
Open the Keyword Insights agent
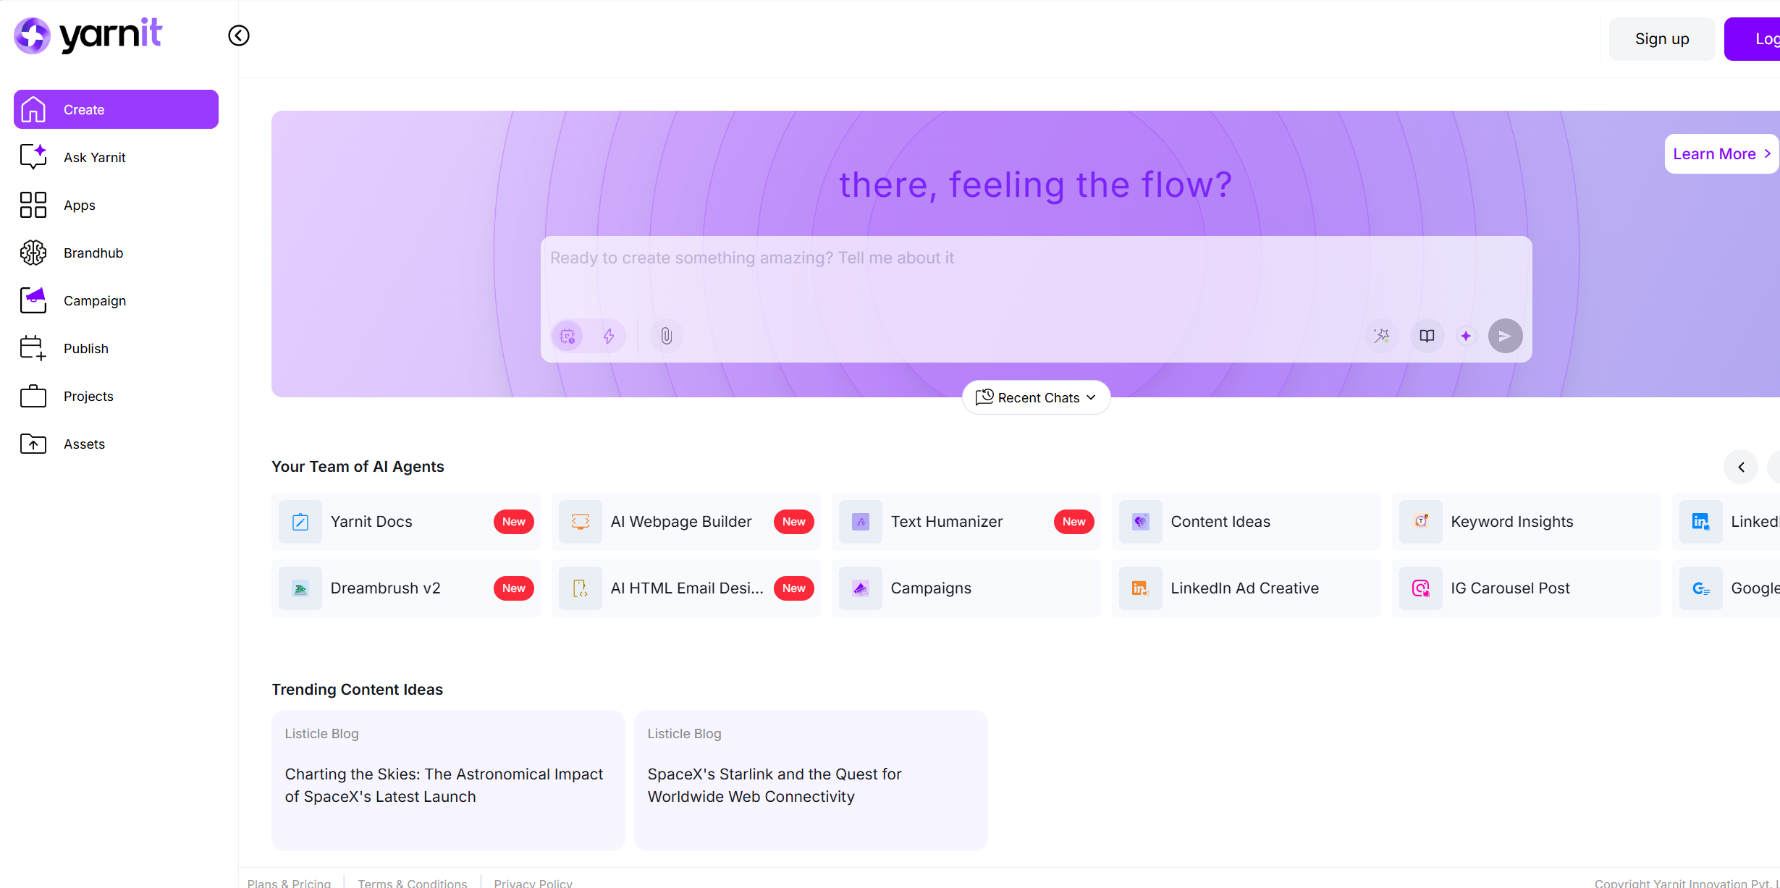[x=1527, y=522]
